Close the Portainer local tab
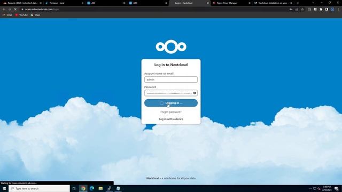This screenshot has width=342, height=192. (82, 3)
